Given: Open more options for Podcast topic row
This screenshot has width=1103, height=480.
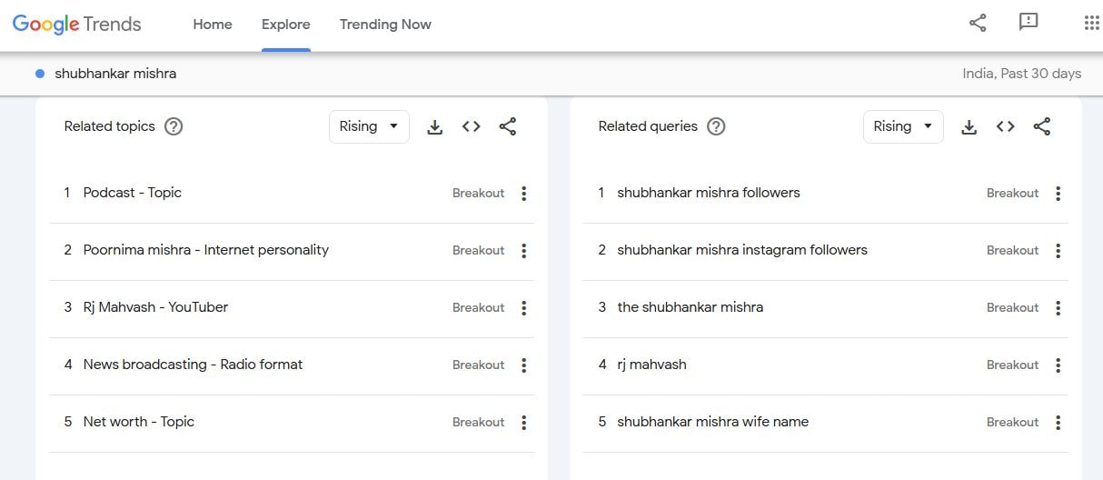Looking at the screenshot, I should (523, 193).
